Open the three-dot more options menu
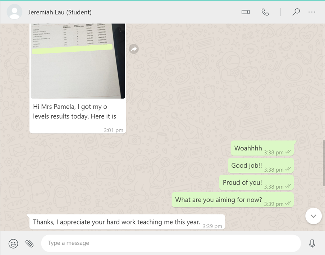Screen dimensions: 325x255 click(312, 12)
